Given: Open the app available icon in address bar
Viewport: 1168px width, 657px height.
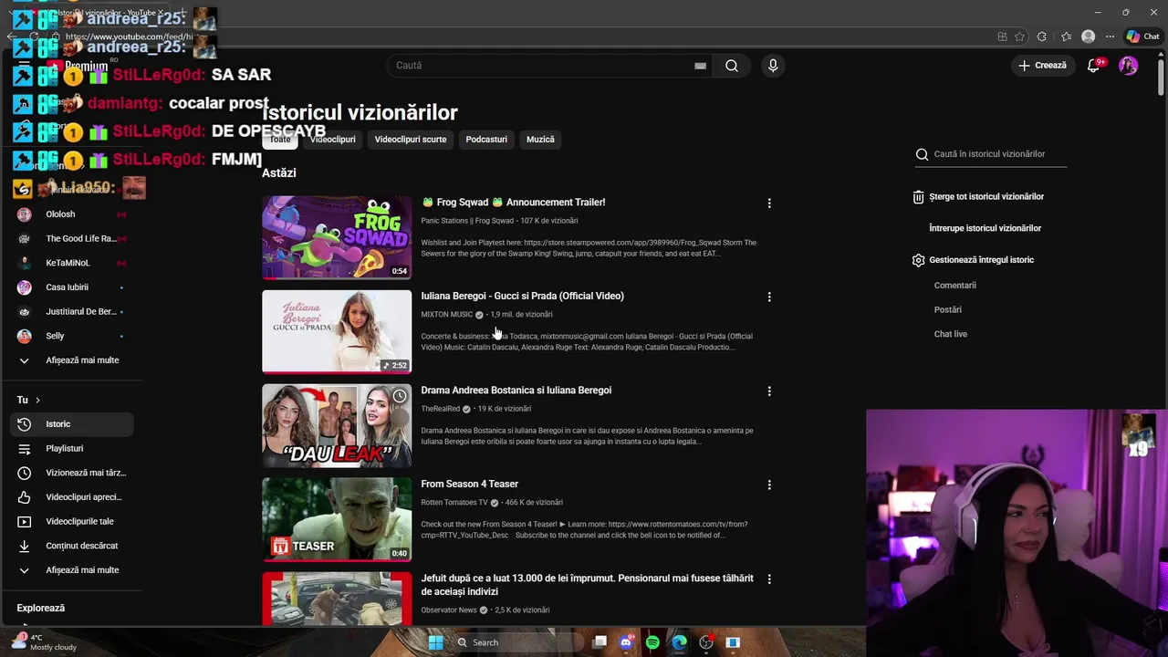Looking at the screenshot, I should [x=1002, y=36].
